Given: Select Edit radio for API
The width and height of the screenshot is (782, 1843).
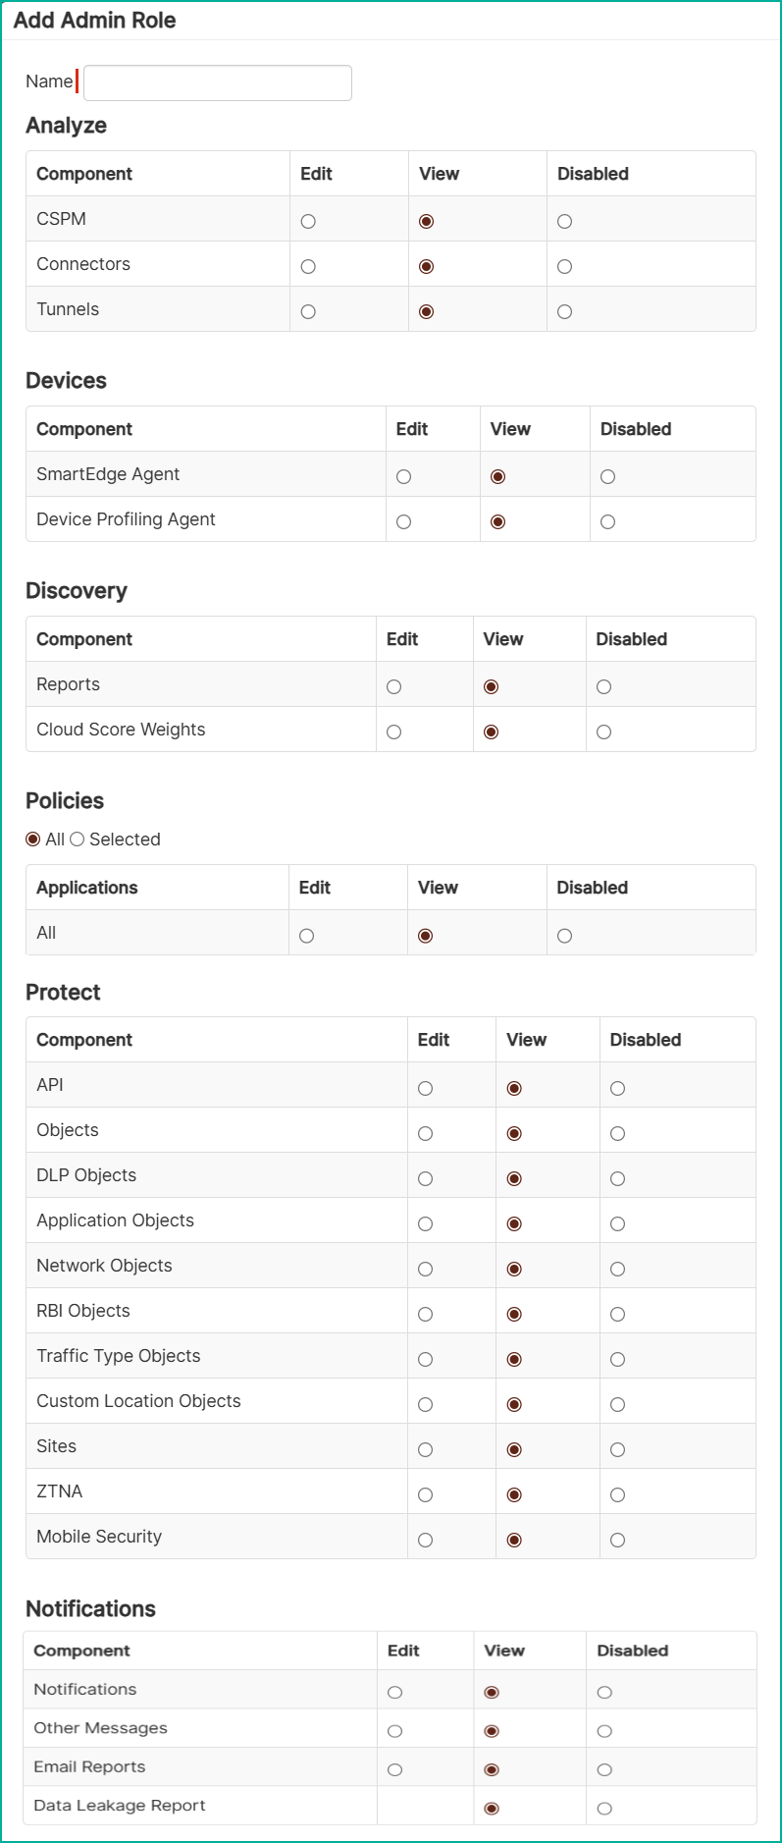Looking at the screenshot, I should tap(425, 1089).
